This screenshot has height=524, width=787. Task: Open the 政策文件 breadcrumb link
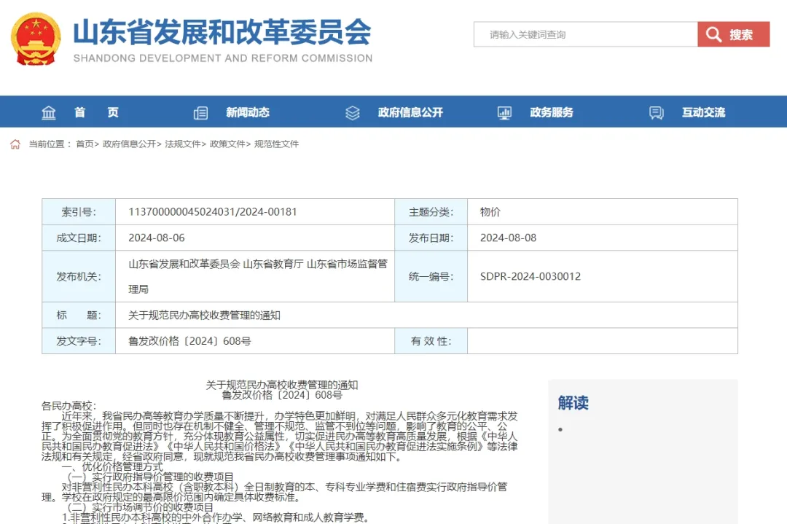pos(226,144)
